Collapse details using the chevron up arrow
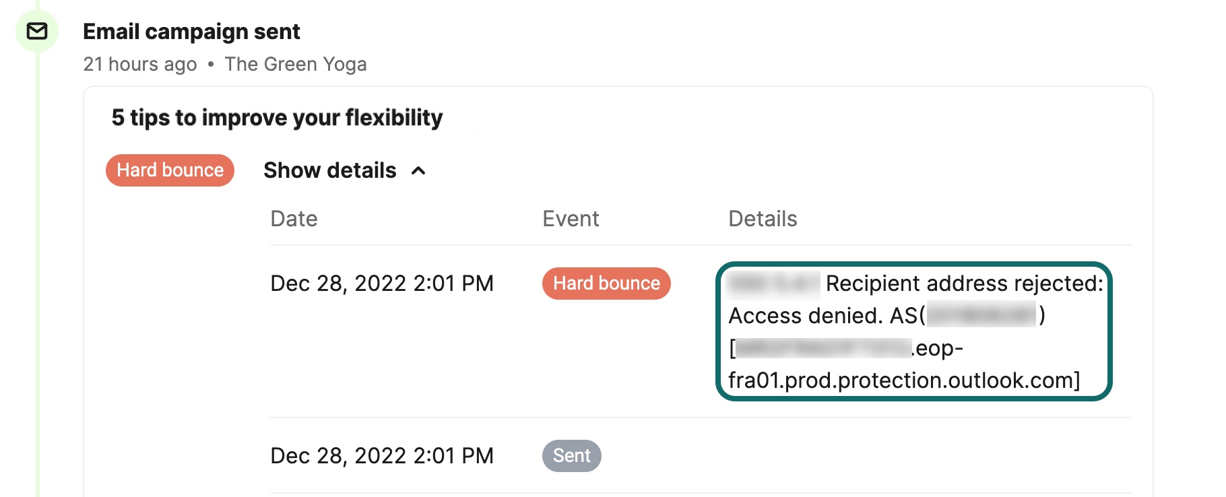Screen dimensions: 1226x497 [418, 171]
